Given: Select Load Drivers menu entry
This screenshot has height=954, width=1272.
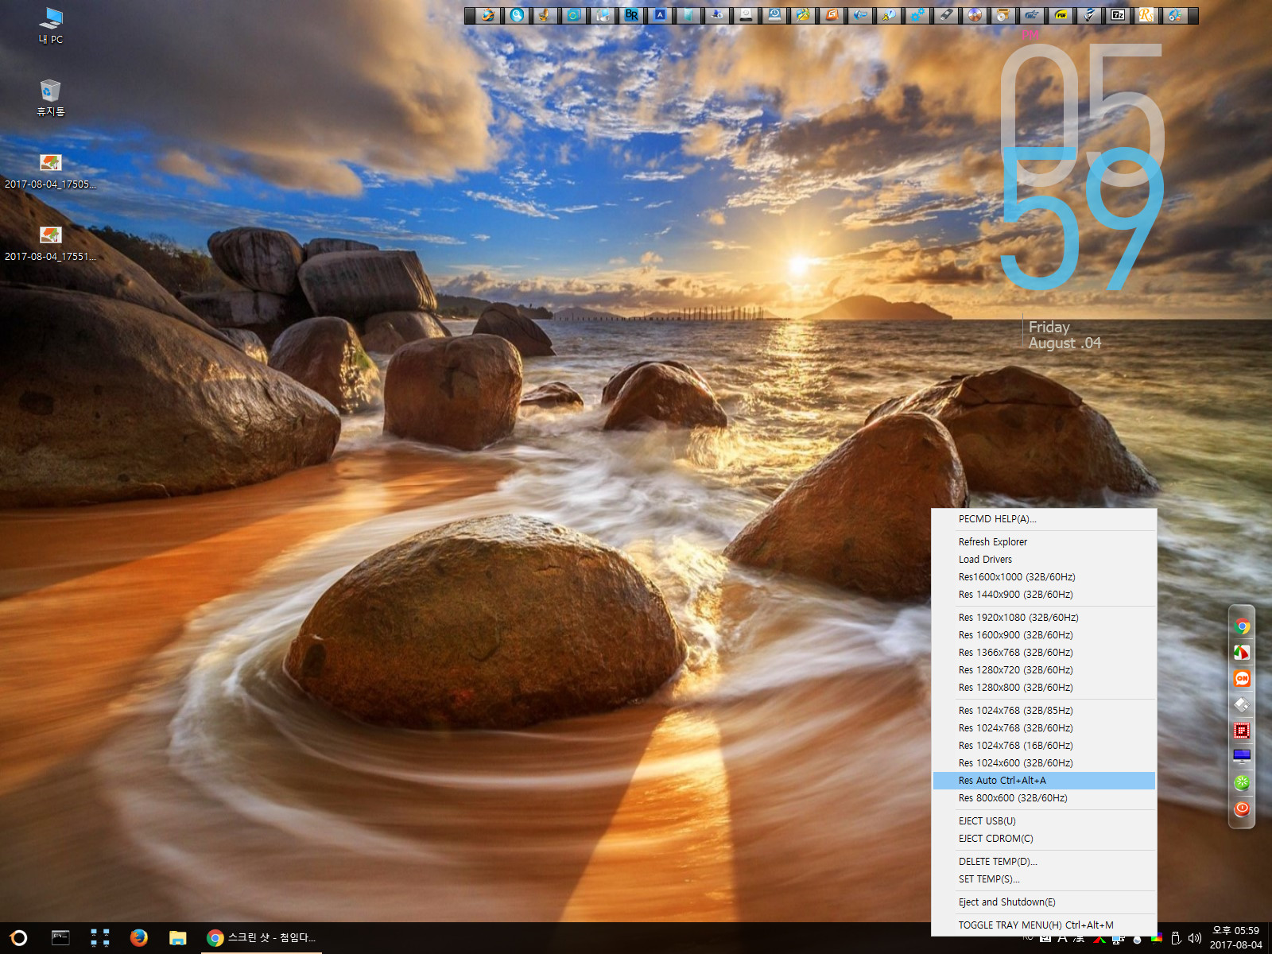Looking at the screenshot, I should [1044, 560].
